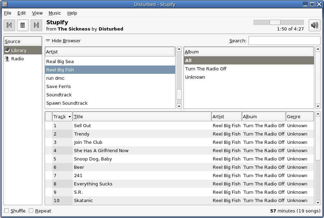Sort by the Track column header
324x218 pixels.
[x=62, y=117]
